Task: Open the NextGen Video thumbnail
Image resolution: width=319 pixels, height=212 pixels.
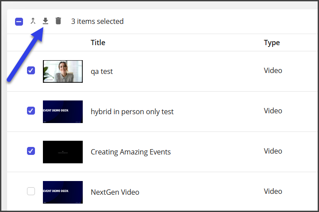Action: 63,192
